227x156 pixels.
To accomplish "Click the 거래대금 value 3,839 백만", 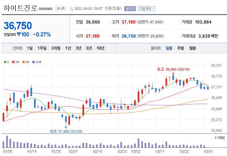I will click(x=208, y=36).
